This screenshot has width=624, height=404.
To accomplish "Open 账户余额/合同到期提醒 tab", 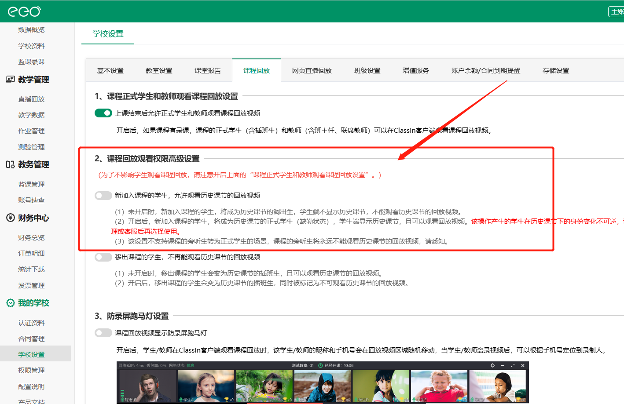I will pyautogui.click(x=486, y=70).
